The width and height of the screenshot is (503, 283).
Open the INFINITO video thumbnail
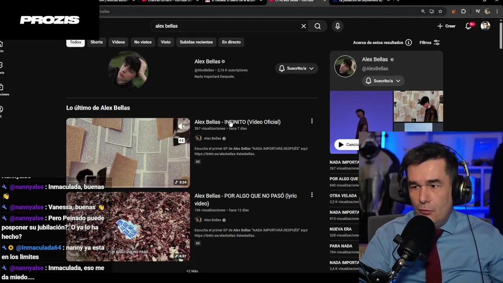click(x=128, y=153)
